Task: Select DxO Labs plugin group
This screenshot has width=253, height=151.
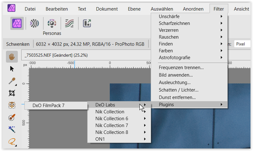Action: pyautogui.click(x=119, y=105)
